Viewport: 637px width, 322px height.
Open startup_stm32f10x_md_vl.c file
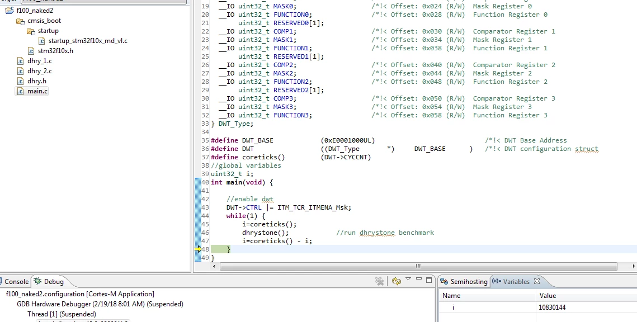tap(88, 41)
